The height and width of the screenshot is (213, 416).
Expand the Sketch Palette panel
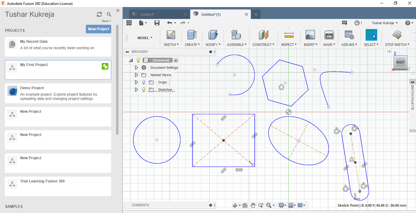[x=412, y=82]
